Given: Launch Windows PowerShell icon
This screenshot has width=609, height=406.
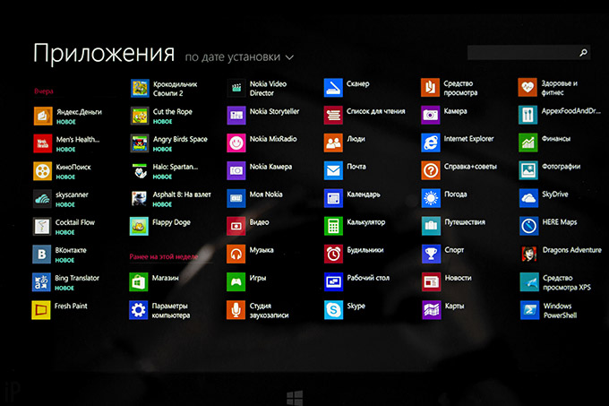Looking at the screenshot, I should tap(530, 310).
